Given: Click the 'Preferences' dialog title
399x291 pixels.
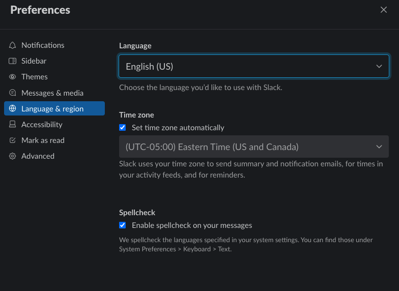Looking at the screenshot, I should click(40, 10).
